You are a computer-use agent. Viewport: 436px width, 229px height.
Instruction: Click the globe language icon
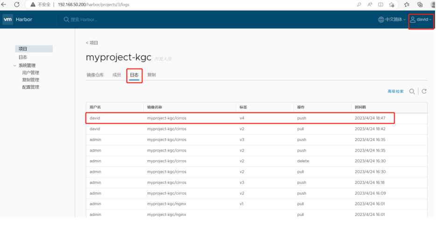(x=381, y=20)
